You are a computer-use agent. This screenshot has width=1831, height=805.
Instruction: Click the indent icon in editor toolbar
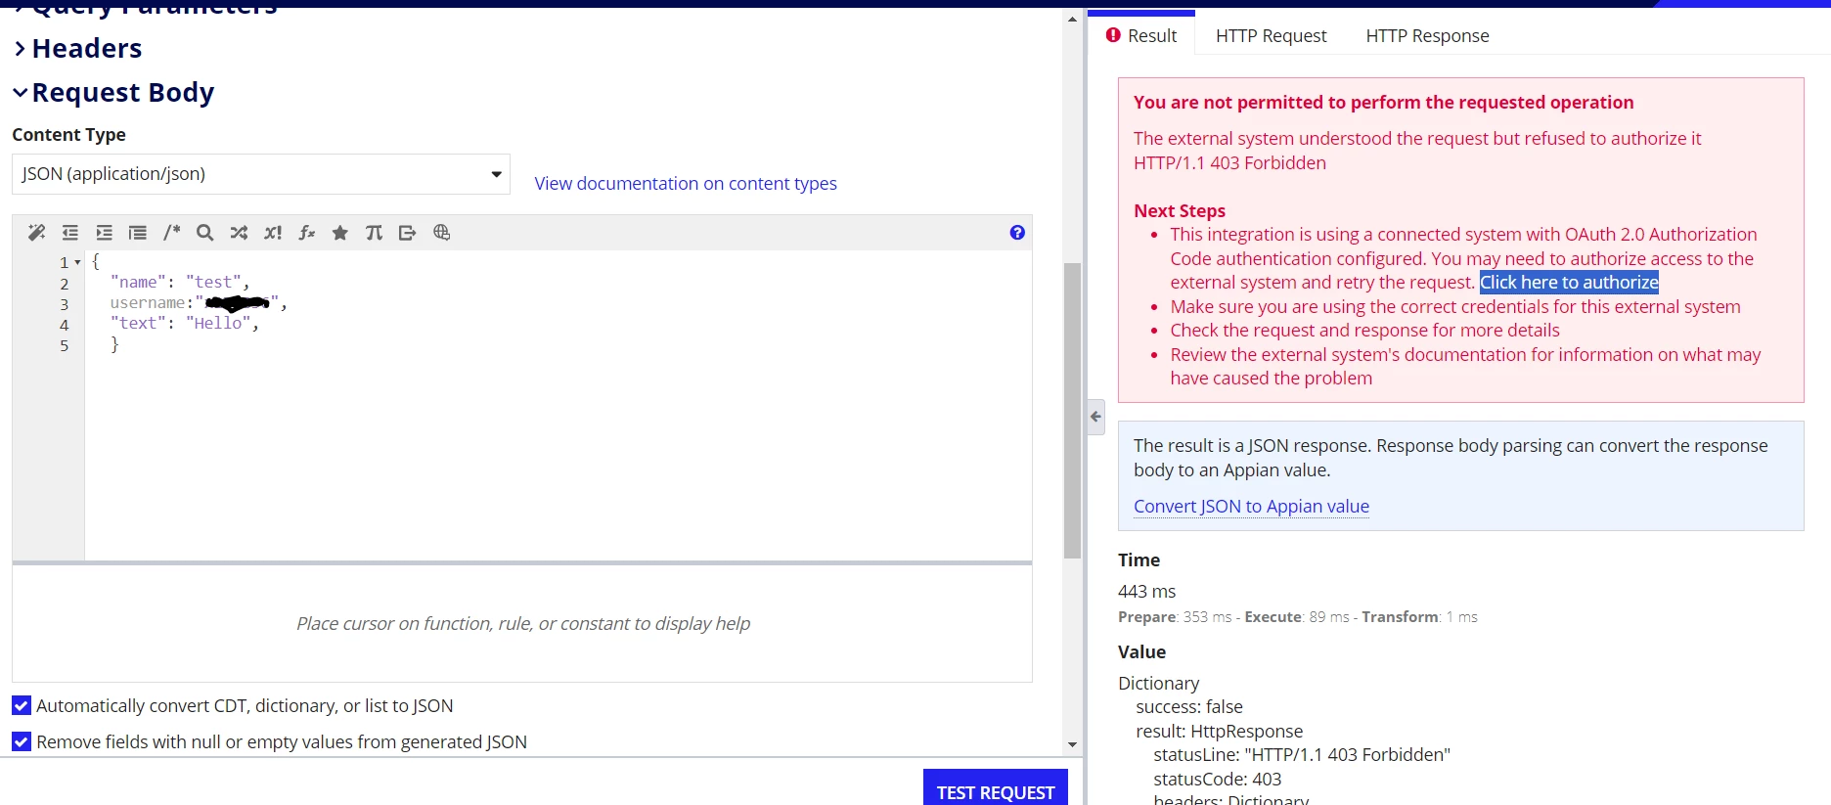point(104,233)
